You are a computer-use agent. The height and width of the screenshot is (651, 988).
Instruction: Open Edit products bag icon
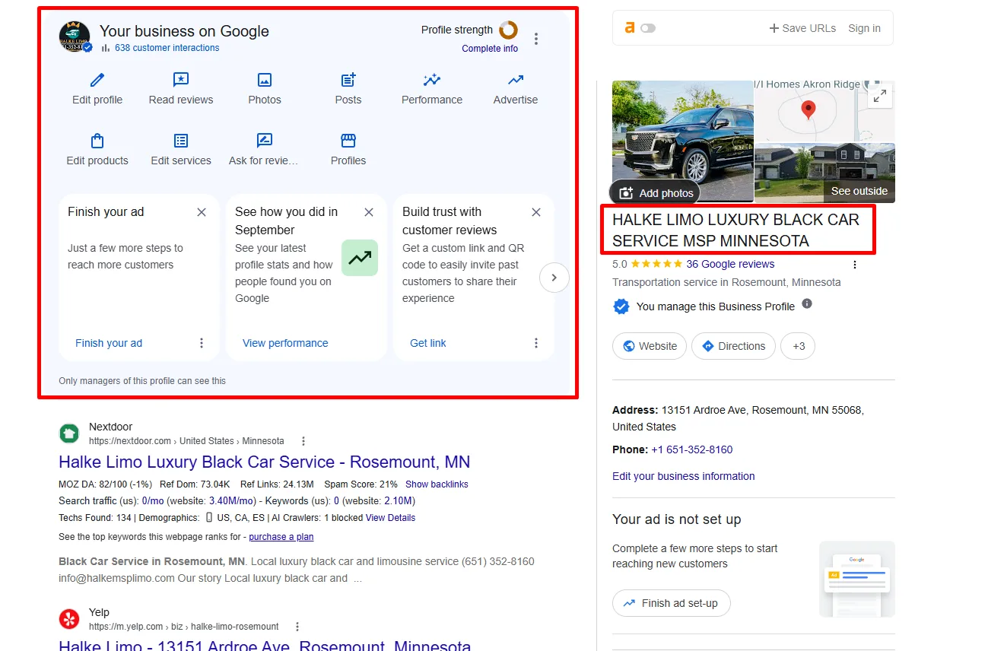(x=97, y=141)
